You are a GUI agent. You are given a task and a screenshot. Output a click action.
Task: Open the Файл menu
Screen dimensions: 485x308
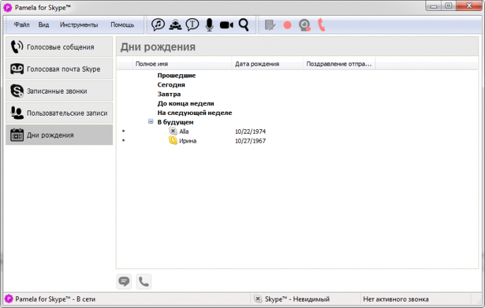[21, 25]
